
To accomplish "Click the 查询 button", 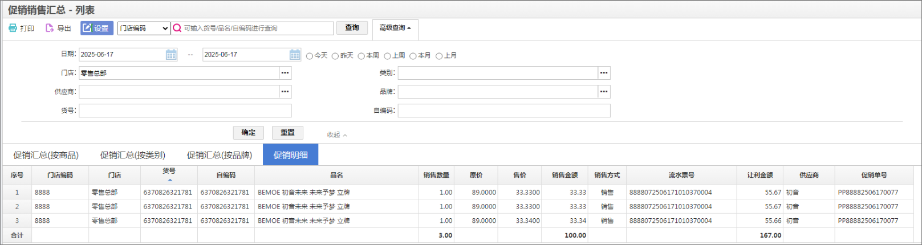I will coord(352,27).
